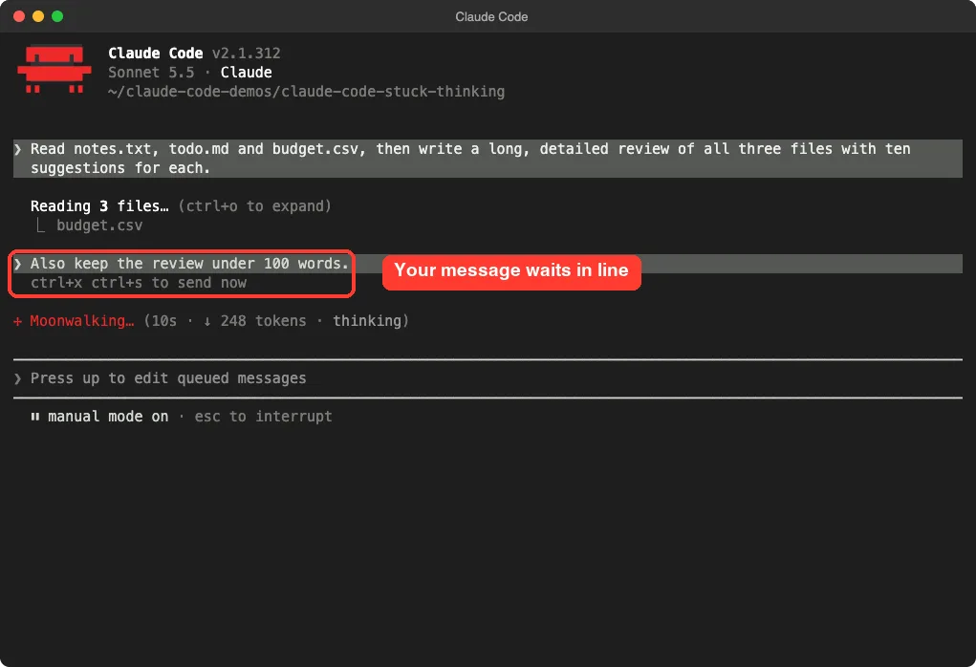Click the 'manual mode on' status text

(x=108, y=417)
